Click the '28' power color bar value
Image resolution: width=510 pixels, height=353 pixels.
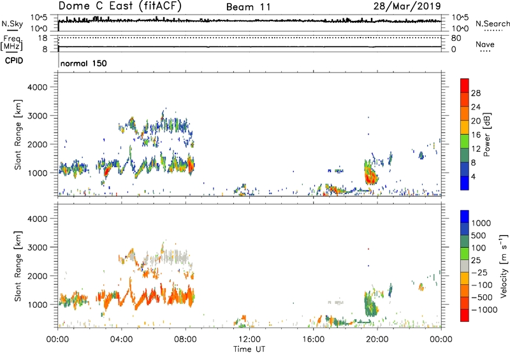[476, 93]
